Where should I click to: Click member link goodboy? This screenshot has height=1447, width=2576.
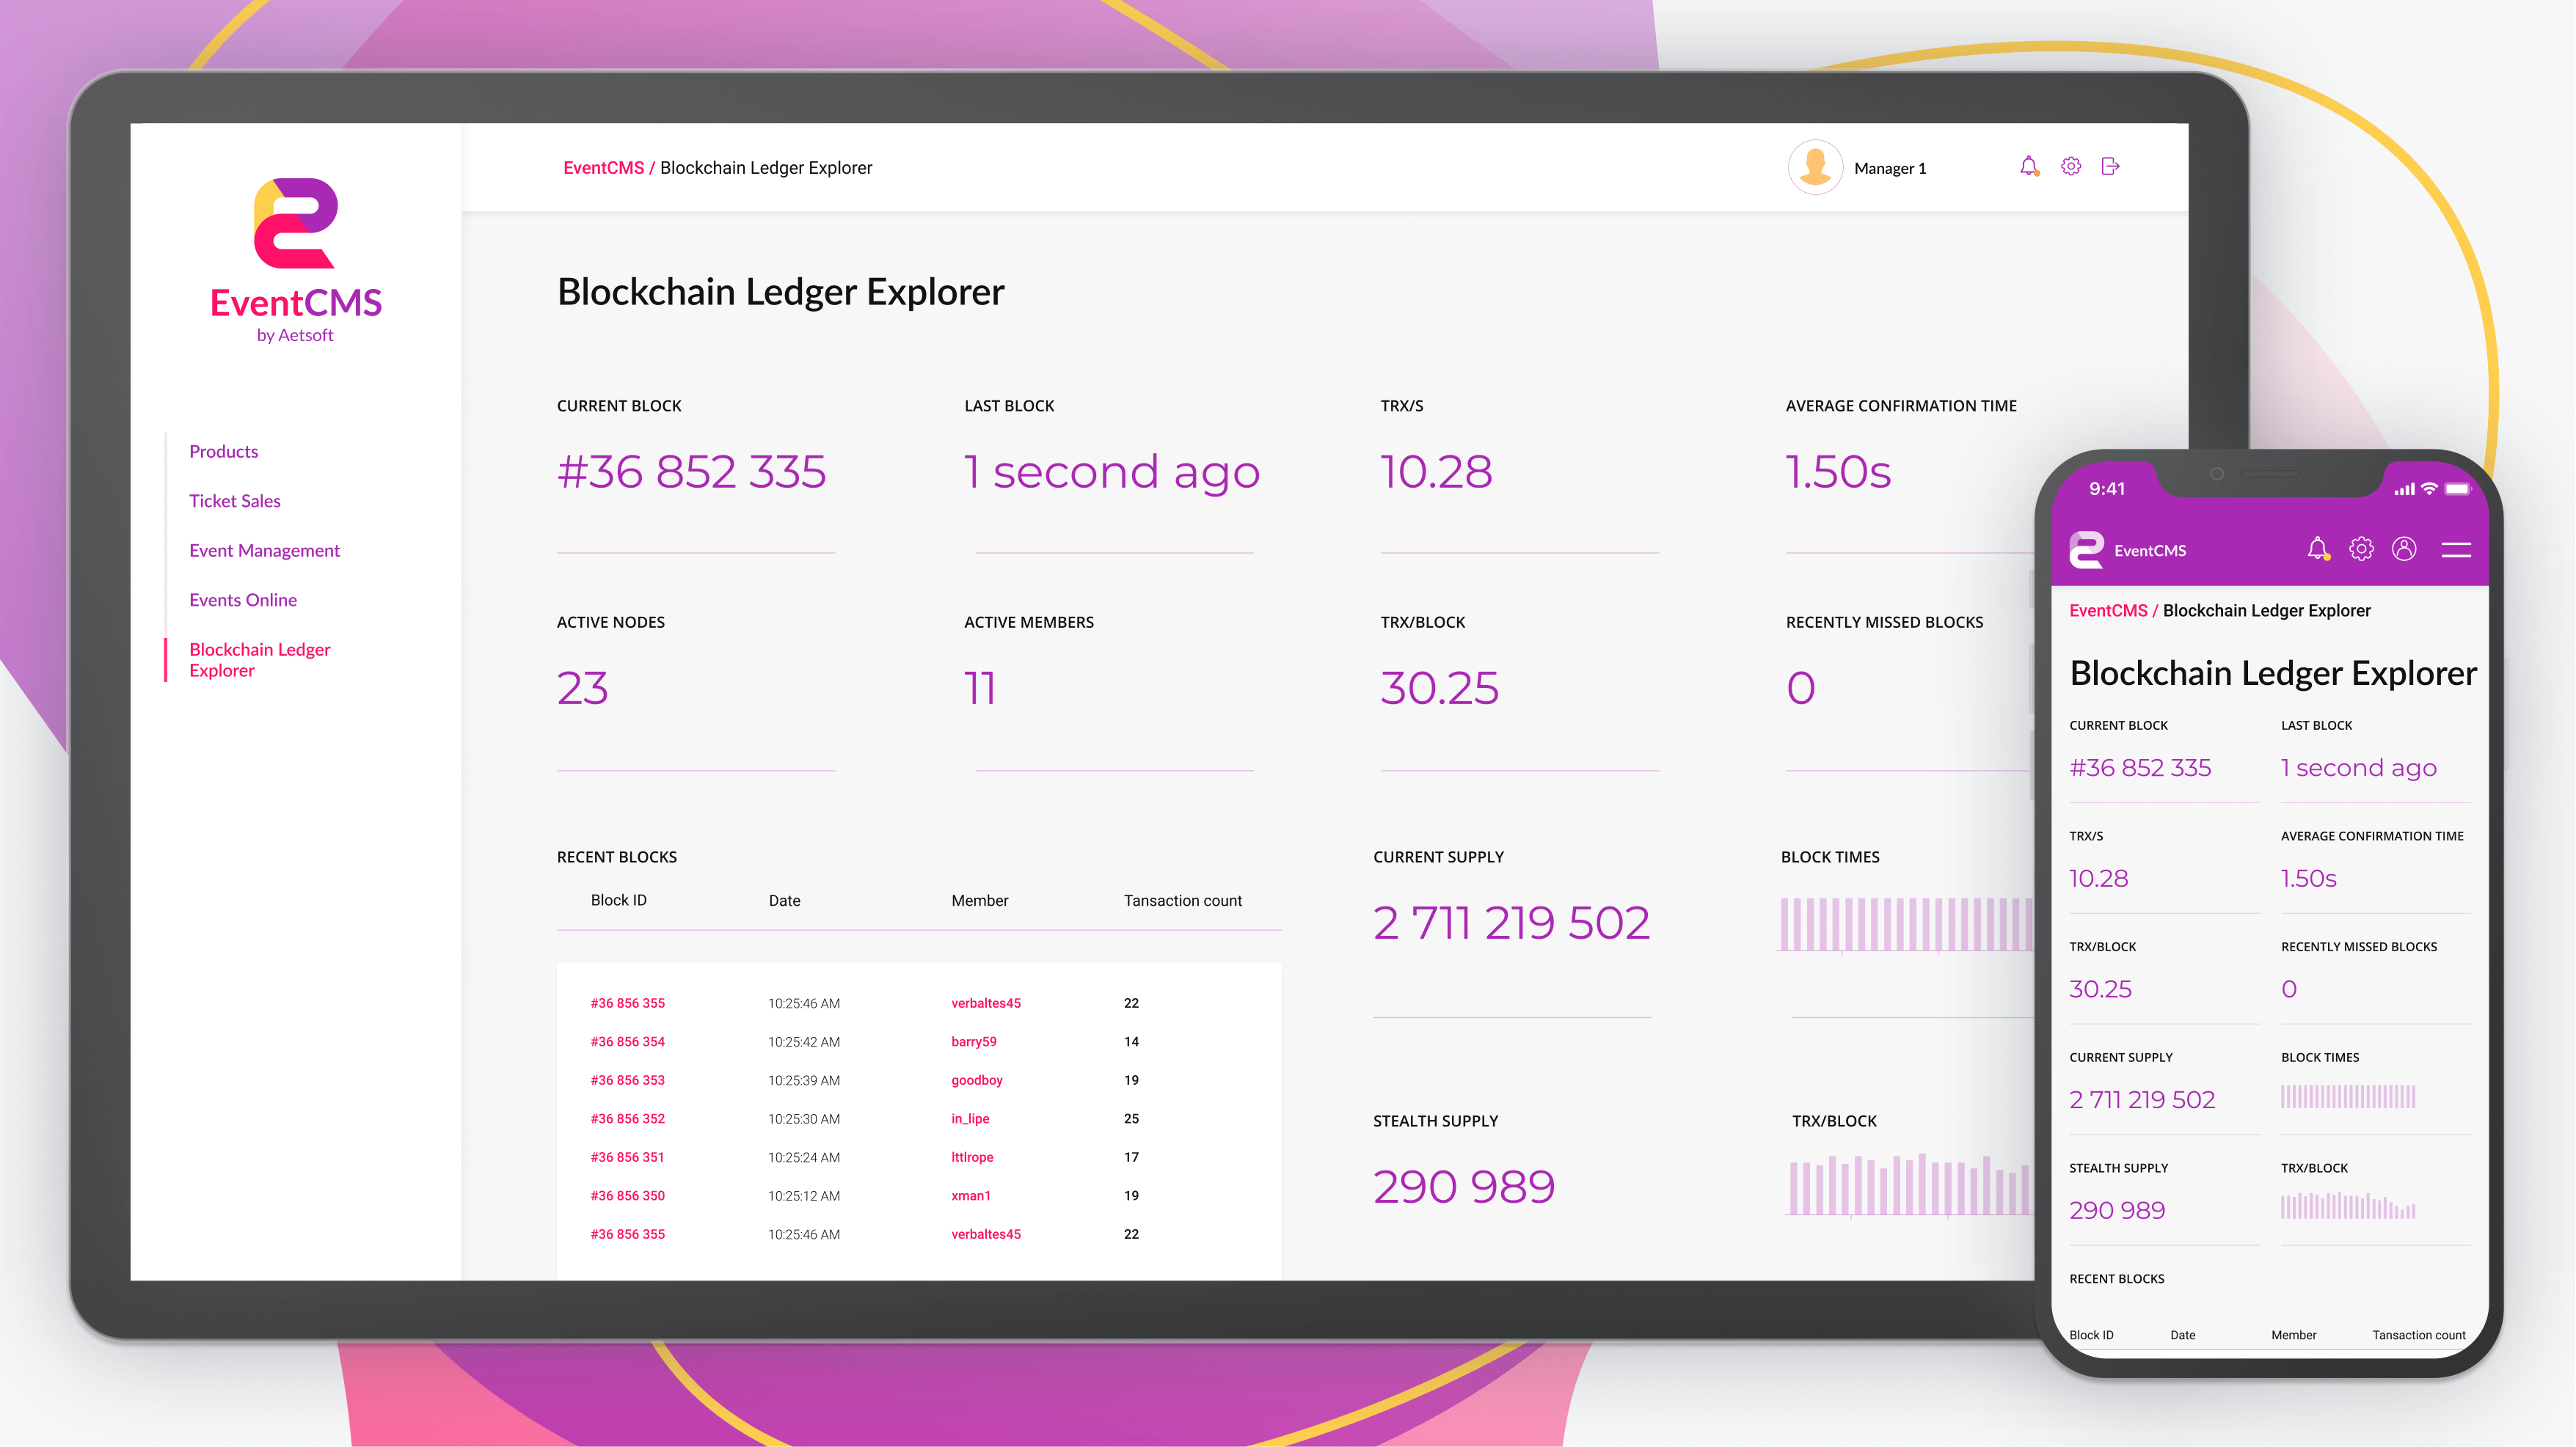click(977, 1080)
